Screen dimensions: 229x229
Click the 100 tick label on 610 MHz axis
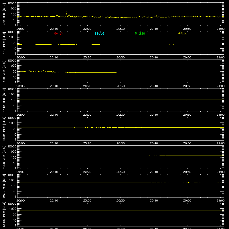coord(14,72)
